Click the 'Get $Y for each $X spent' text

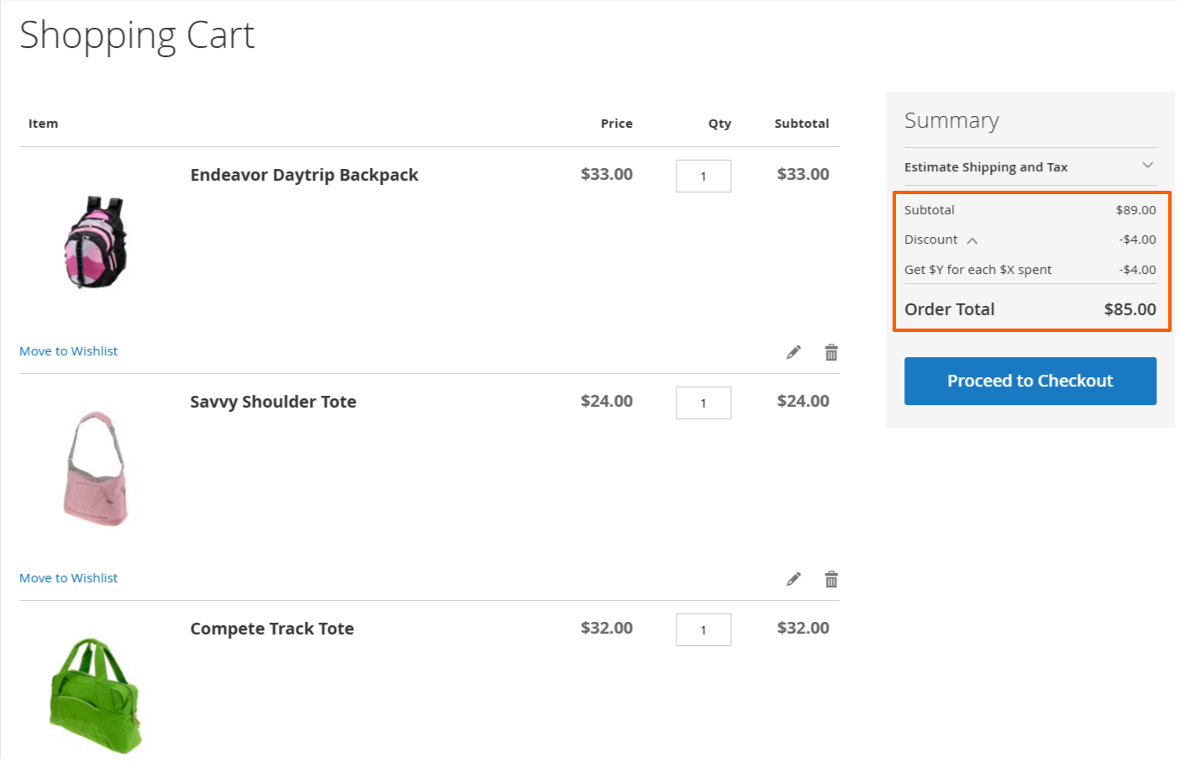pos(978,270)
